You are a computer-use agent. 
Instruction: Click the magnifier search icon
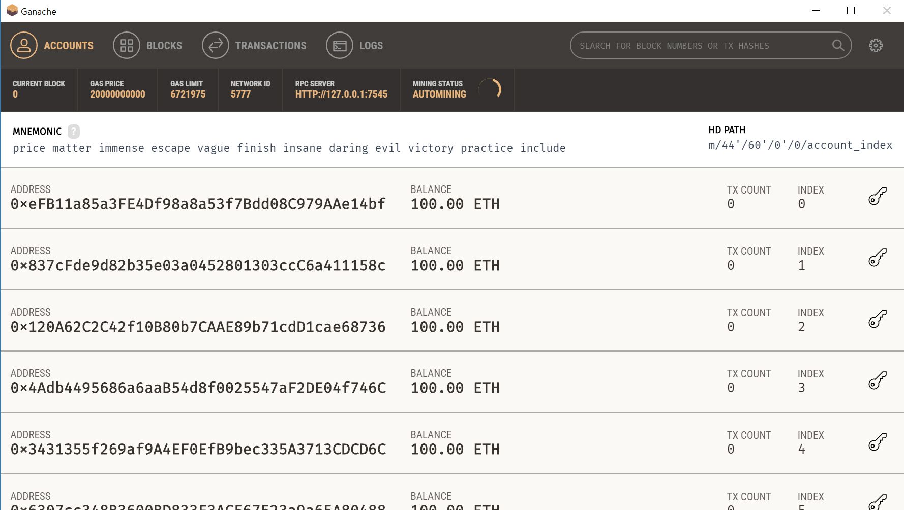838,46
